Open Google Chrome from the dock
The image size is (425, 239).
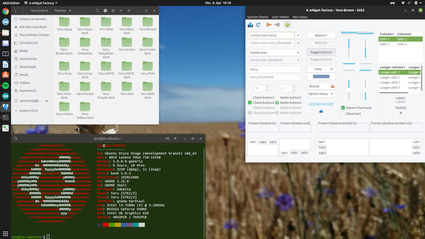click(5, 11)
